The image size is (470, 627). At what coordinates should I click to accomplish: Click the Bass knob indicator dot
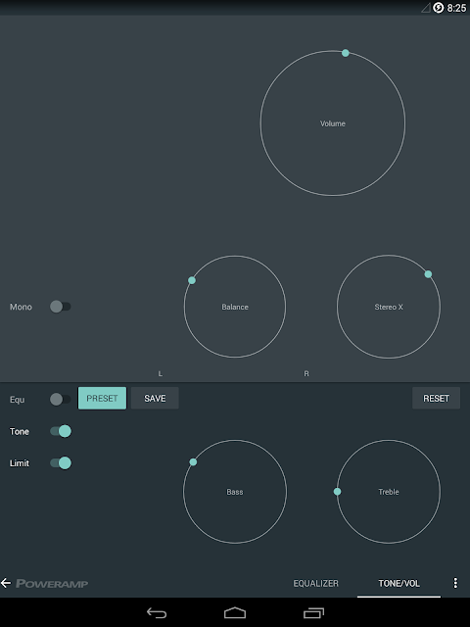pos(193,462)
